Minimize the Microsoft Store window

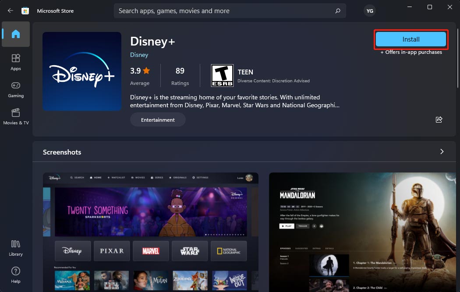point(410,7)
